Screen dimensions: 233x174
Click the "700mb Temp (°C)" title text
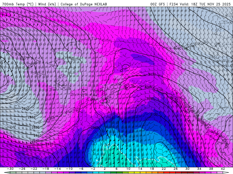18,4
